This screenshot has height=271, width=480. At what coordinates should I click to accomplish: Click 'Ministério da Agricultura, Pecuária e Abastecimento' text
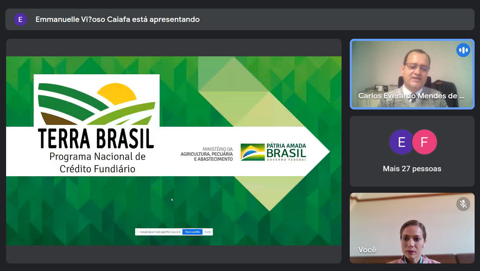coord(207,154)
